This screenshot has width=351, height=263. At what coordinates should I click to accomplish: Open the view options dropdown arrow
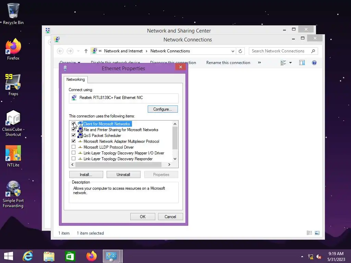click(x=291, y=63)
